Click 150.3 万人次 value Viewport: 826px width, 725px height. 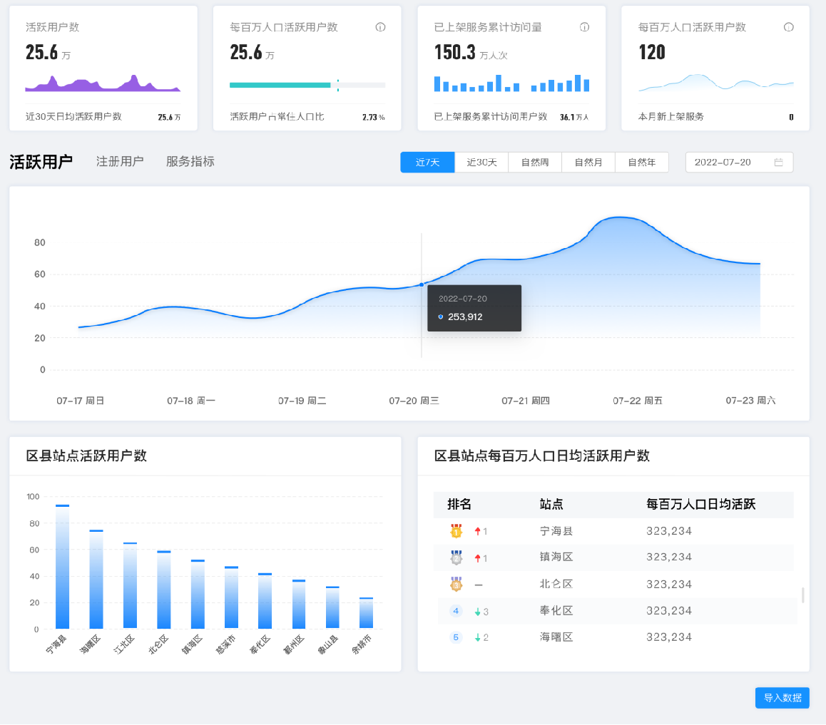(x=470, y=52)
